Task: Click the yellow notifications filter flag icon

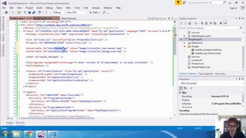Action: (178, 3)
